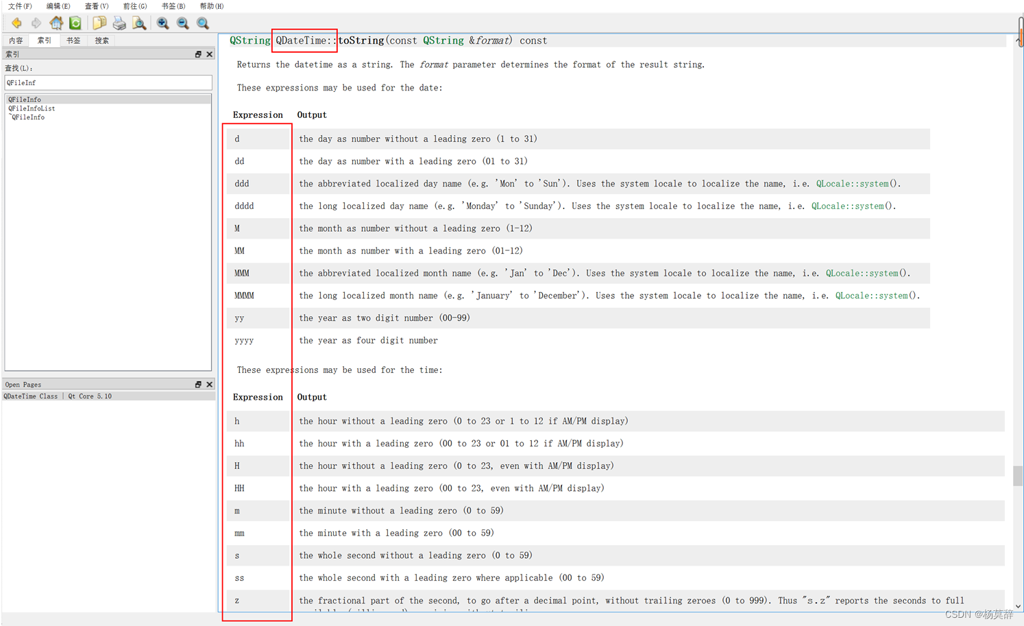1024x626 pixels.
Task: Click the 'yyyy' expression cell
Action: point(259,341)
